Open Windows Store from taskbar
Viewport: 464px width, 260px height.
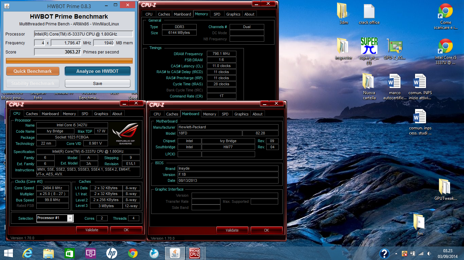(70, 253)
